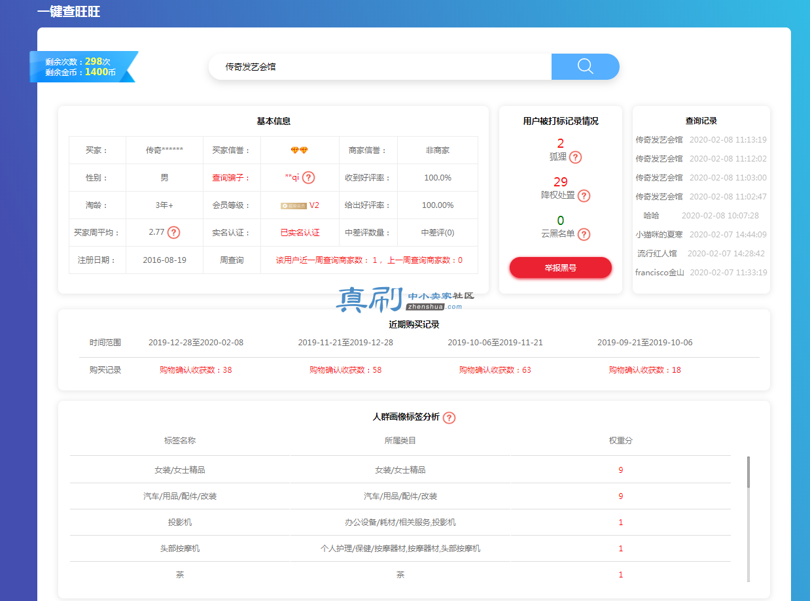The image size is (810, 601).
Task: Open query record for 小猫咪的夏寒
Action: tap(701, 235)
